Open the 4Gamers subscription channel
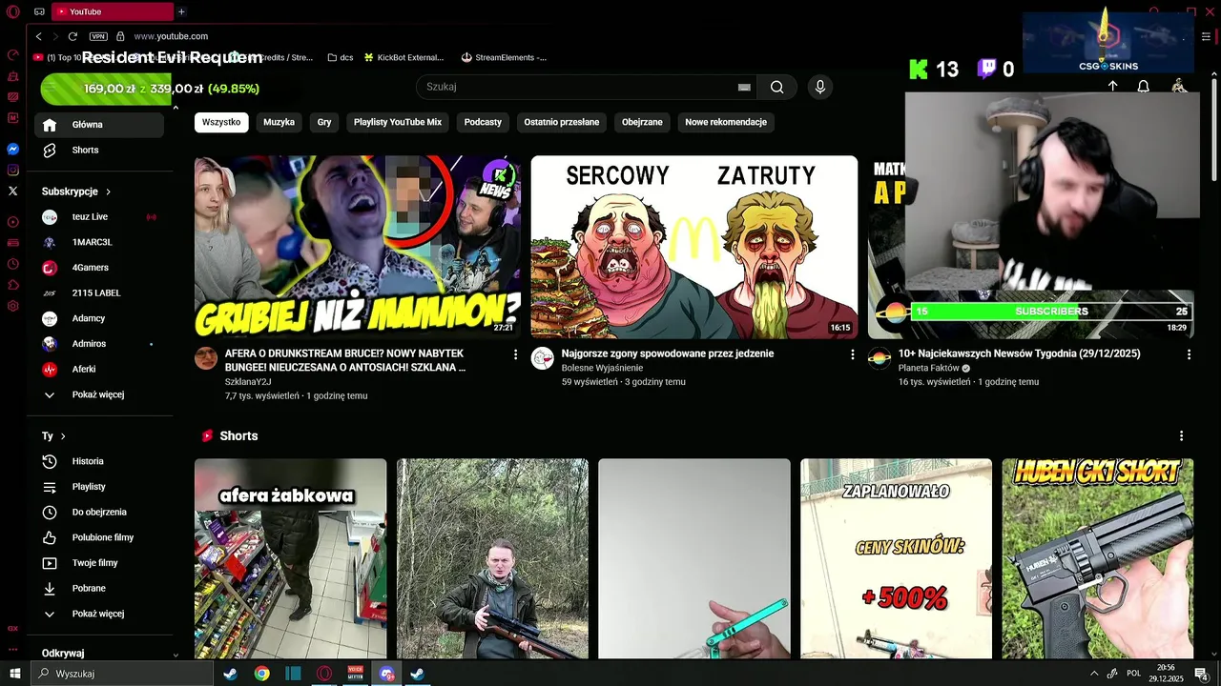The image size is (1221, 686). click(99, 268)
